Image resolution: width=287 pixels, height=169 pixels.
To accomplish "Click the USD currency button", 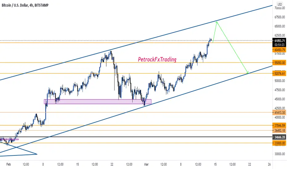I will click(x=280, y=5).
